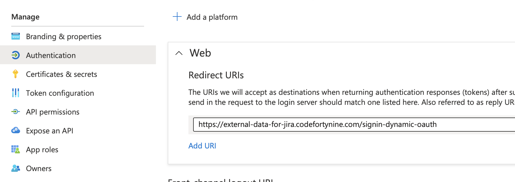This screenshot has height=182, width=515.
Task: Select the Authentication arrow icon
Action: [x=15, y=55]
